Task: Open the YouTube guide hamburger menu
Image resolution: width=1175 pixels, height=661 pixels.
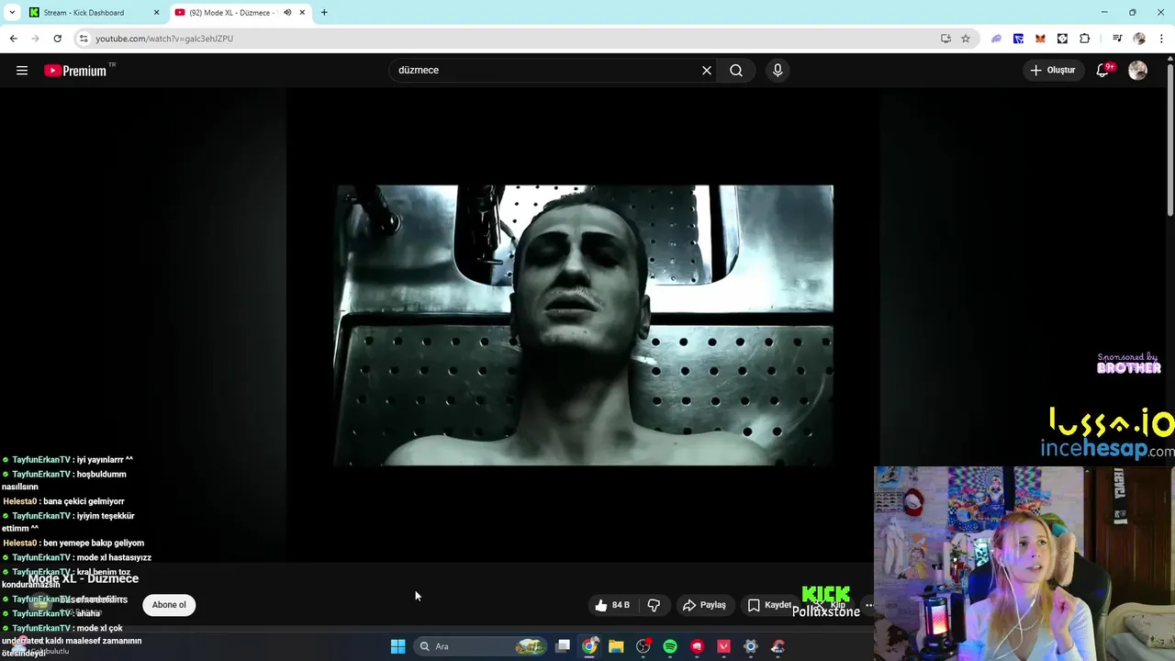Action: pyautogui.click(x=22, y=71)
